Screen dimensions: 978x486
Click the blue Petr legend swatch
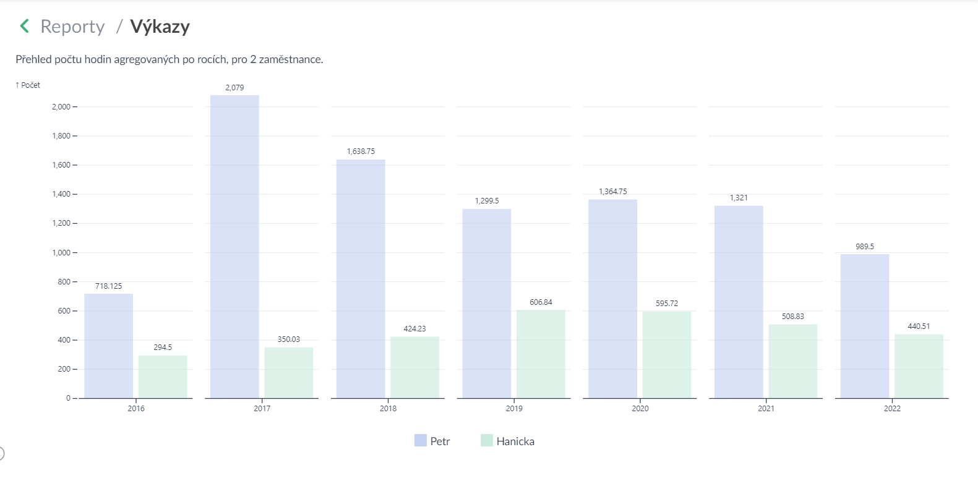pyautogui.click(x=421, y=441)
